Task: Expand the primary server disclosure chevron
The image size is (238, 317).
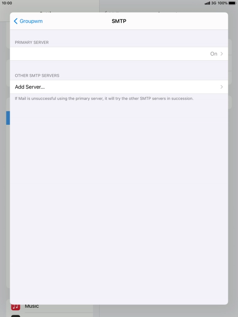Action: point(222,54)
